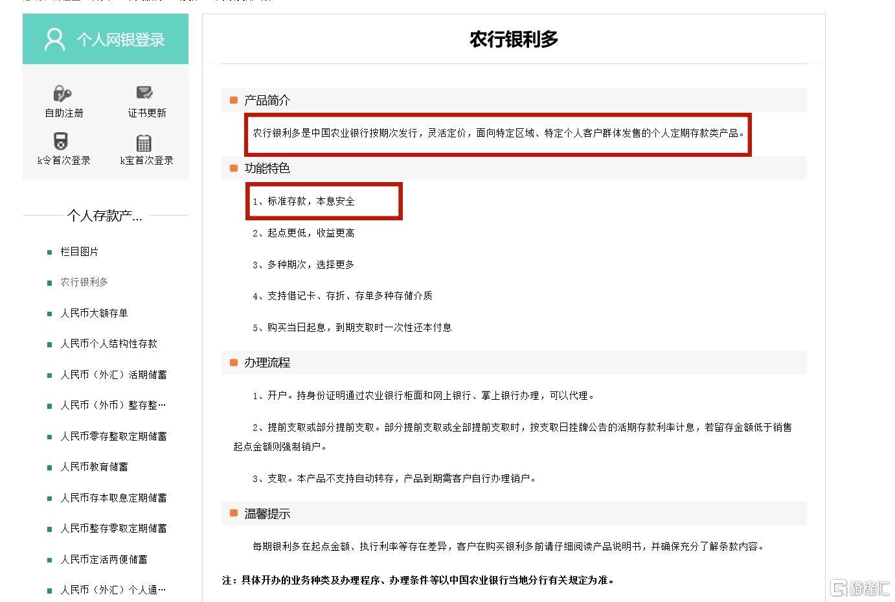
Task: Open the k令首次登录 link
Action: 63,160
